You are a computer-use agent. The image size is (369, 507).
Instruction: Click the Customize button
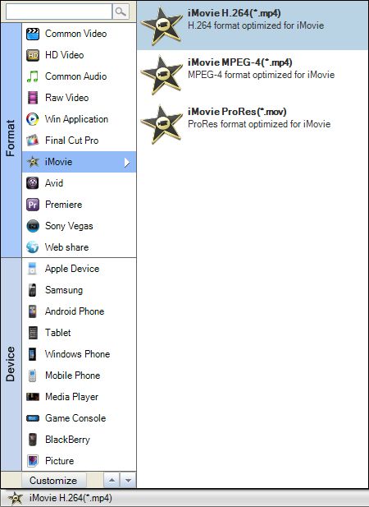pyautogui.click(x=53, y=480)
